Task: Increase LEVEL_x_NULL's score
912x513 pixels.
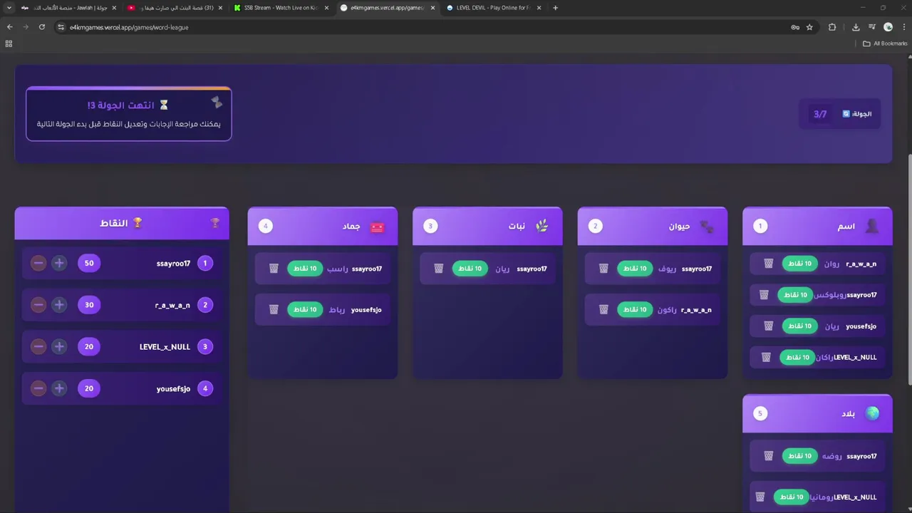Action: [x=59, y=346]
